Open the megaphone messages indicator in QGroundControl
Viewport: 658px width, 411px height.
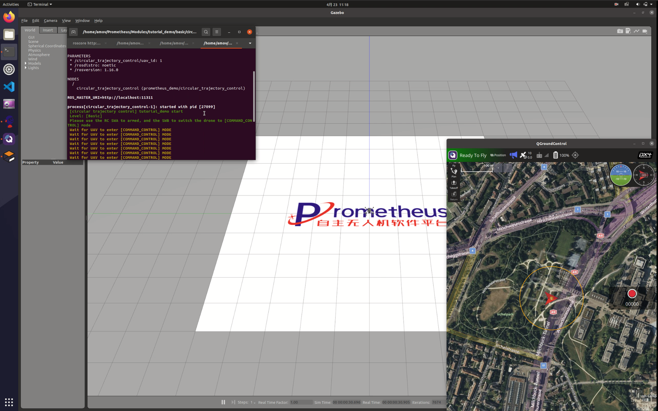click(x=513, y=155)
